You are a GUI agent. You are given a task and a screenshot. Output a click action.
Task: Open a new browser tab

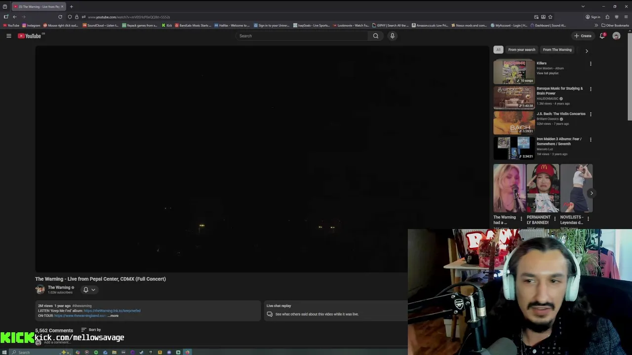(x=71, y=6)
